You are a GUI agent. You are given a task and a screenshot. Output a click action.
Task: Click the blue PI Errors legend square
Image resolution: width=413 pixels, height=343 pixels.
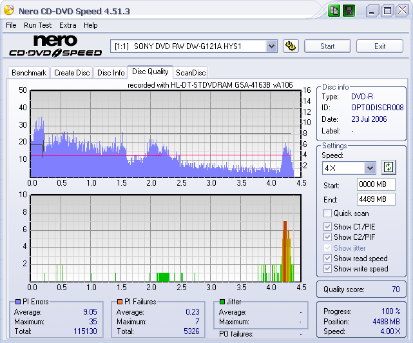pos(17,302)
